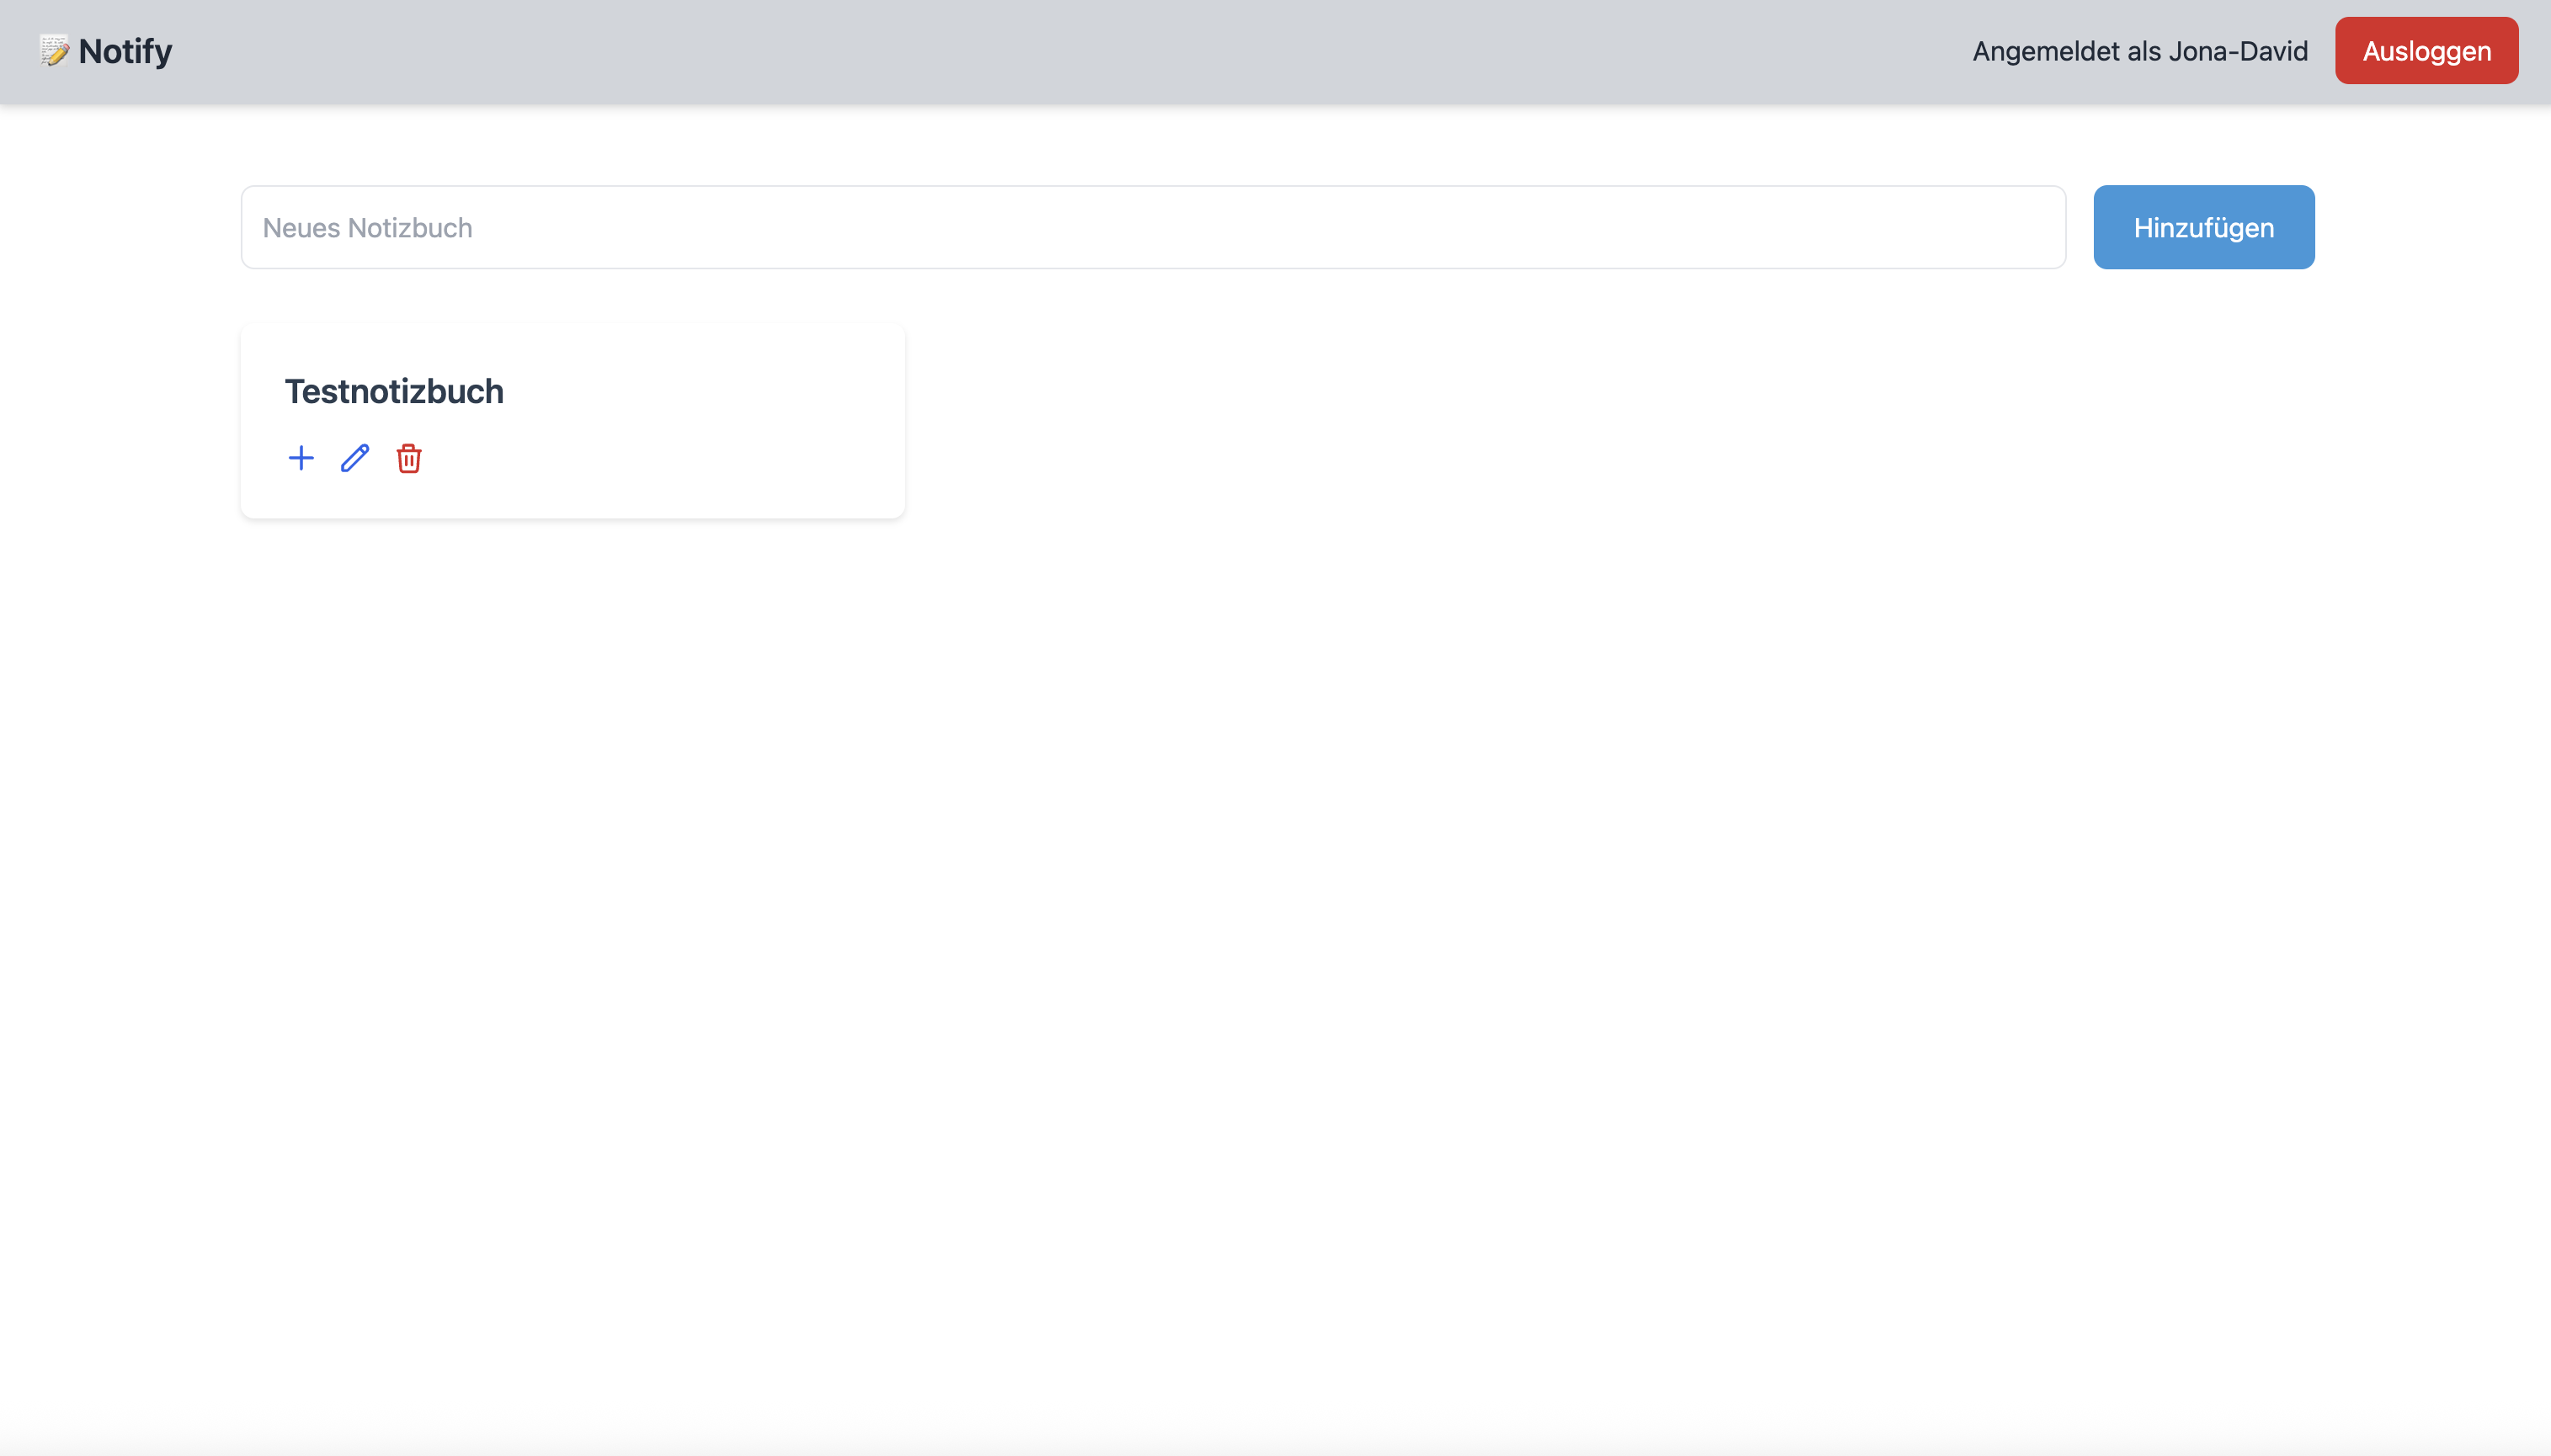Open the Testnotizbuch notebook title

point(394,391)
